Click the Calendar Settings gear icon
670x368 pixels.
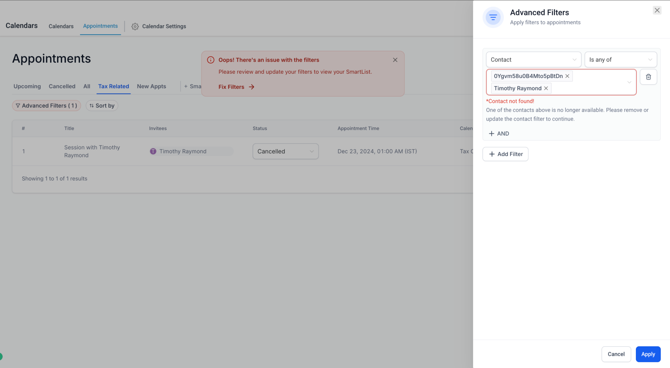tap(135, 26)
